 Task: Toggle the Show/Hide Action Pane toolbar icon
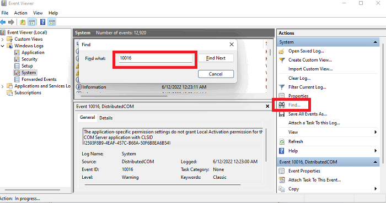52,23
